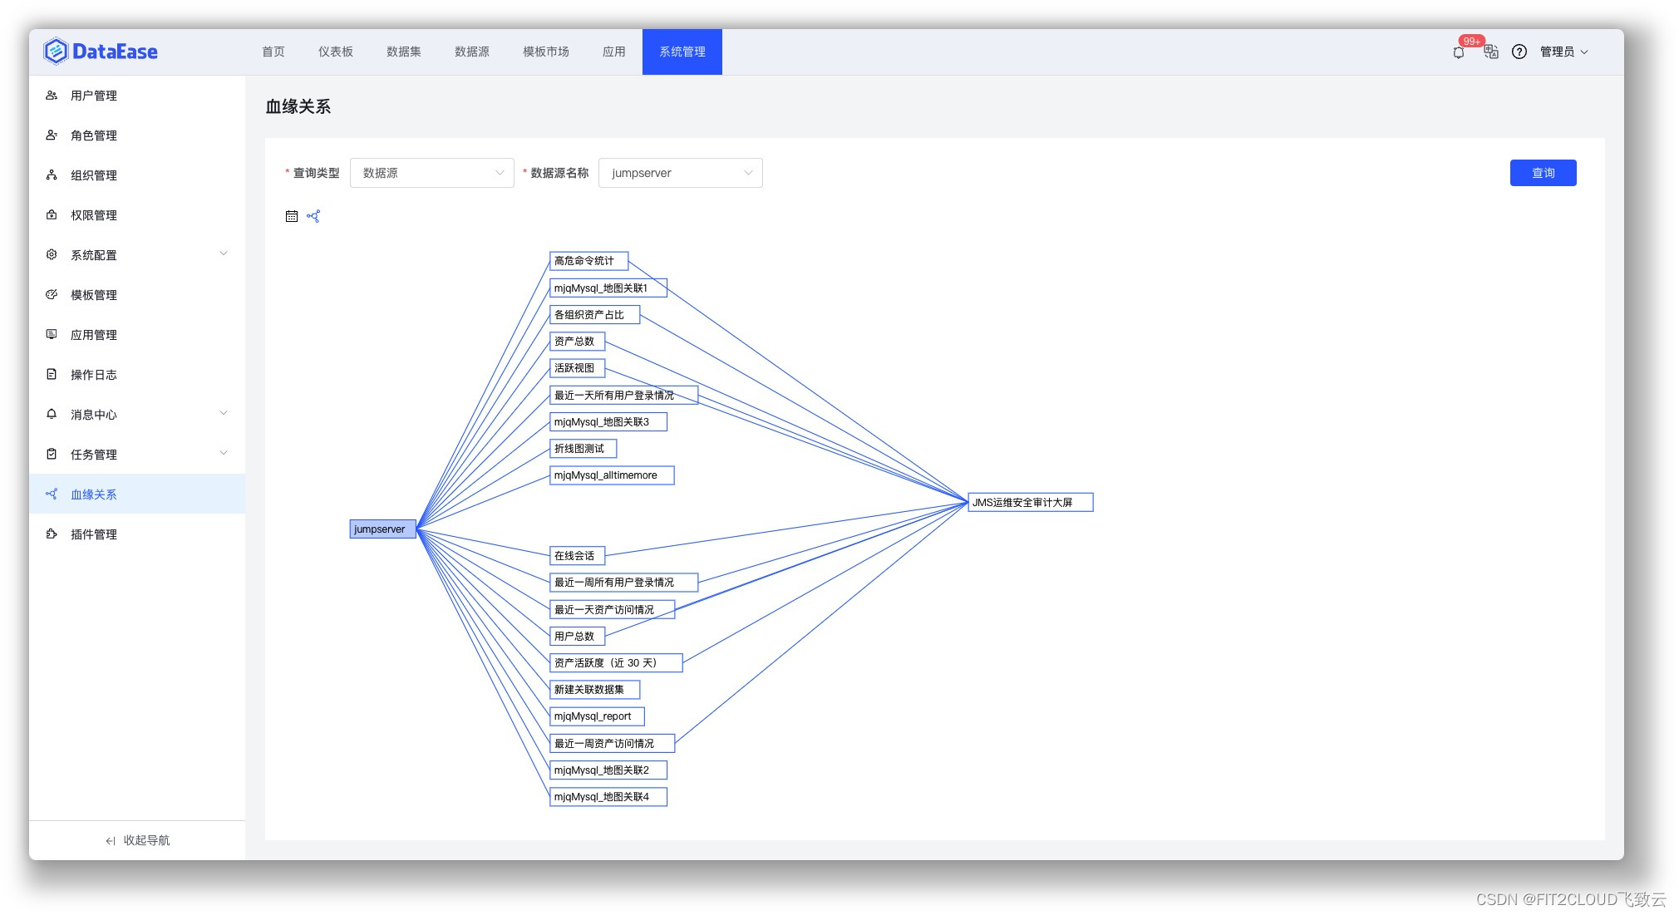Click the 查询 button
Image resolution: width=1679 pixels, height=915 pixels.
[x=1543, y=172]
